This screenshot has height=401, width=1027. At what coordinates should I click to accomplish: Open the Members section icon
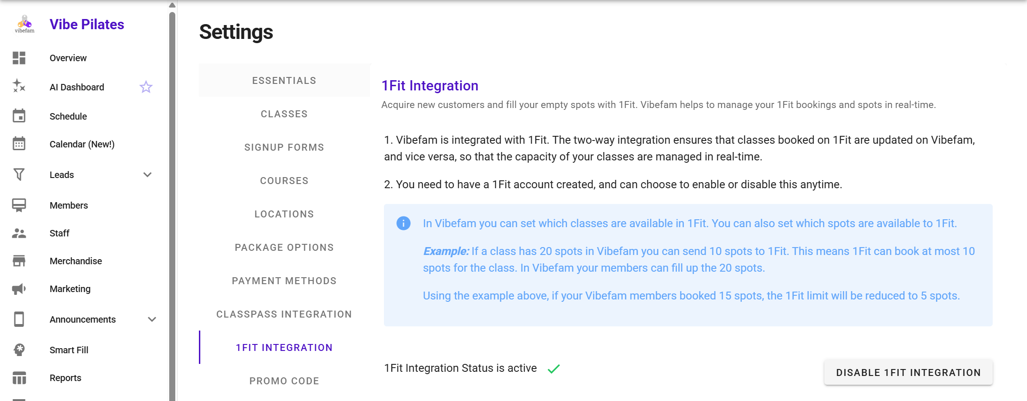pos(19,205)
